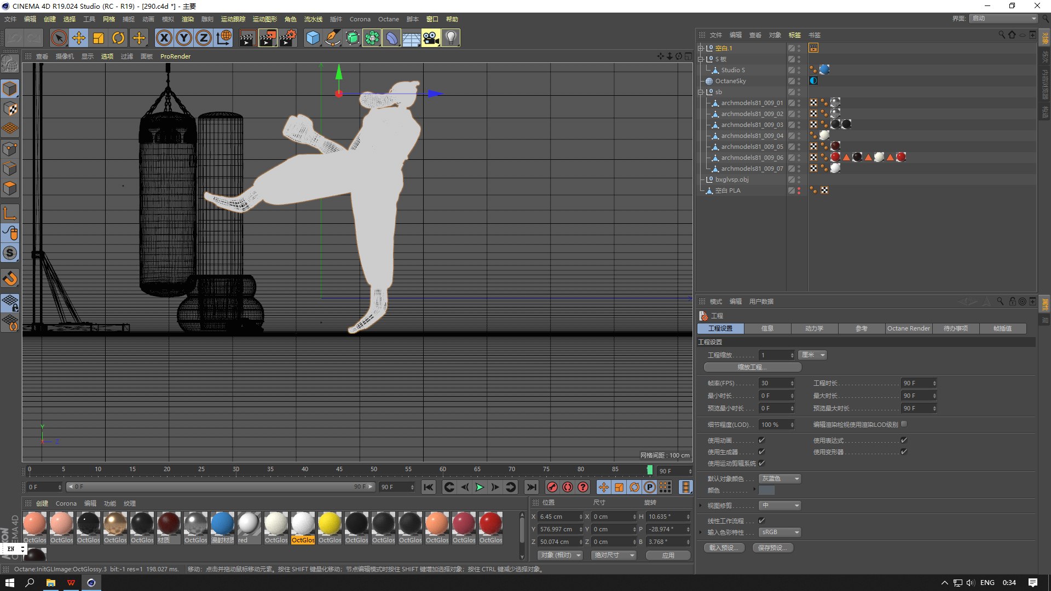Click the green timeline playhead marker
Viewport: 1051px width, 591px height.
tap(650, 470)
